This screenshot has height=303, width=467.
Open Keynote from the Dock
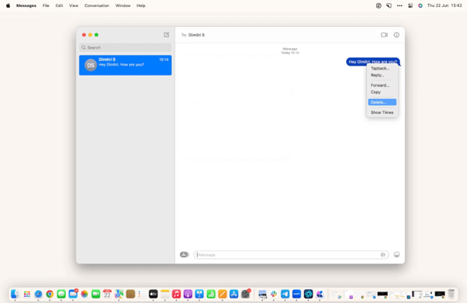199,294
